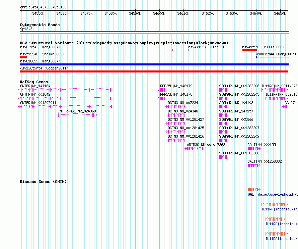Select the DCTN3|NM_001281427 transcript label
The width and height of the screenshot is (298, 249).
pyautogui.click(x=186, y=120)
